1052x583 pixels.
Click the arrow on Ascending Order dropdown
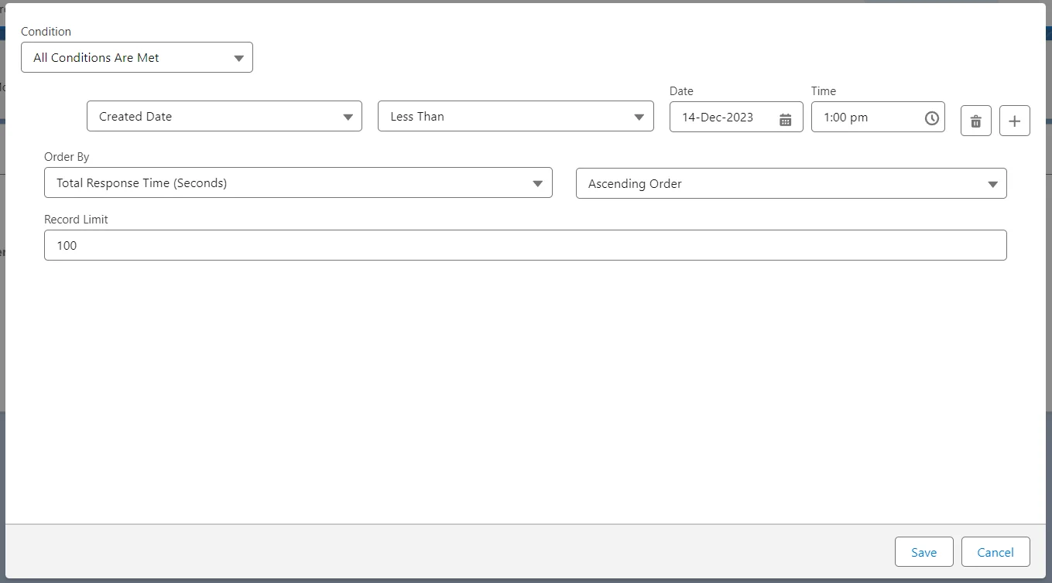[992, 184]
